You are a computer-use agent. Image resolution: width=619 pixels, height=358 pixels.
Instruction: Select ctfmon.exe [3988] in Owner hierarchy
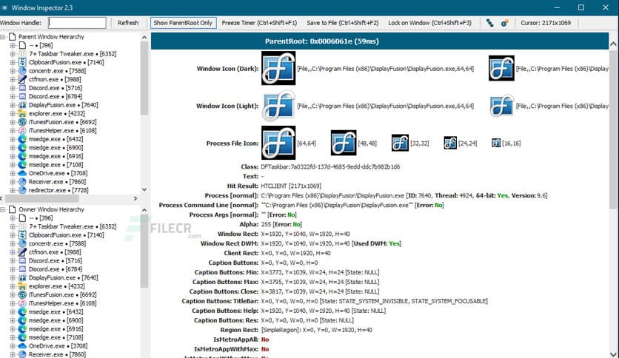(x=55, y=252)
